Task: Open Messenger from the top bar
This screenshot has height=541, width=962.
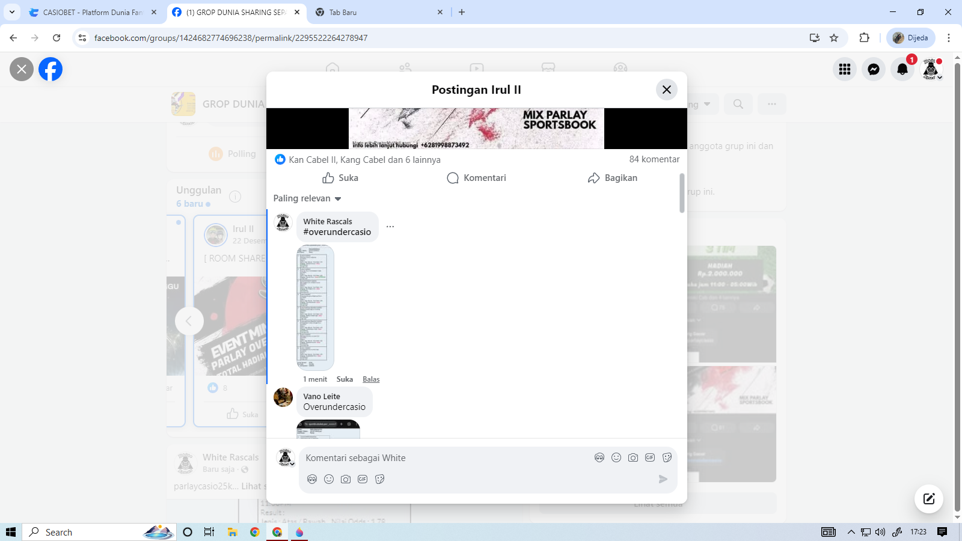Action: pos(874,69)
